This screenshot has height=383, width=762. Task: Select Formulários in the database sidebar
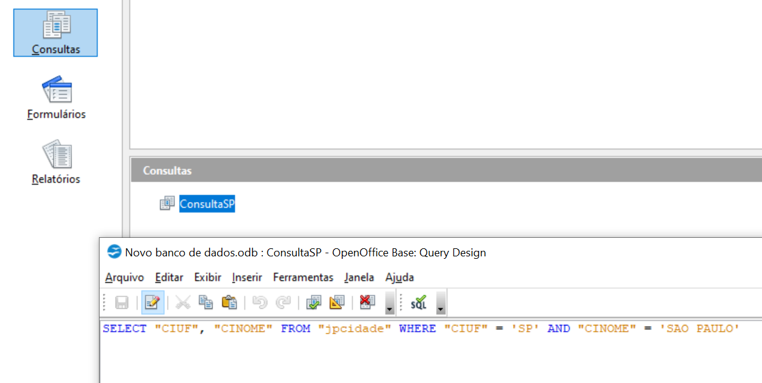click(x=56, y=98)
